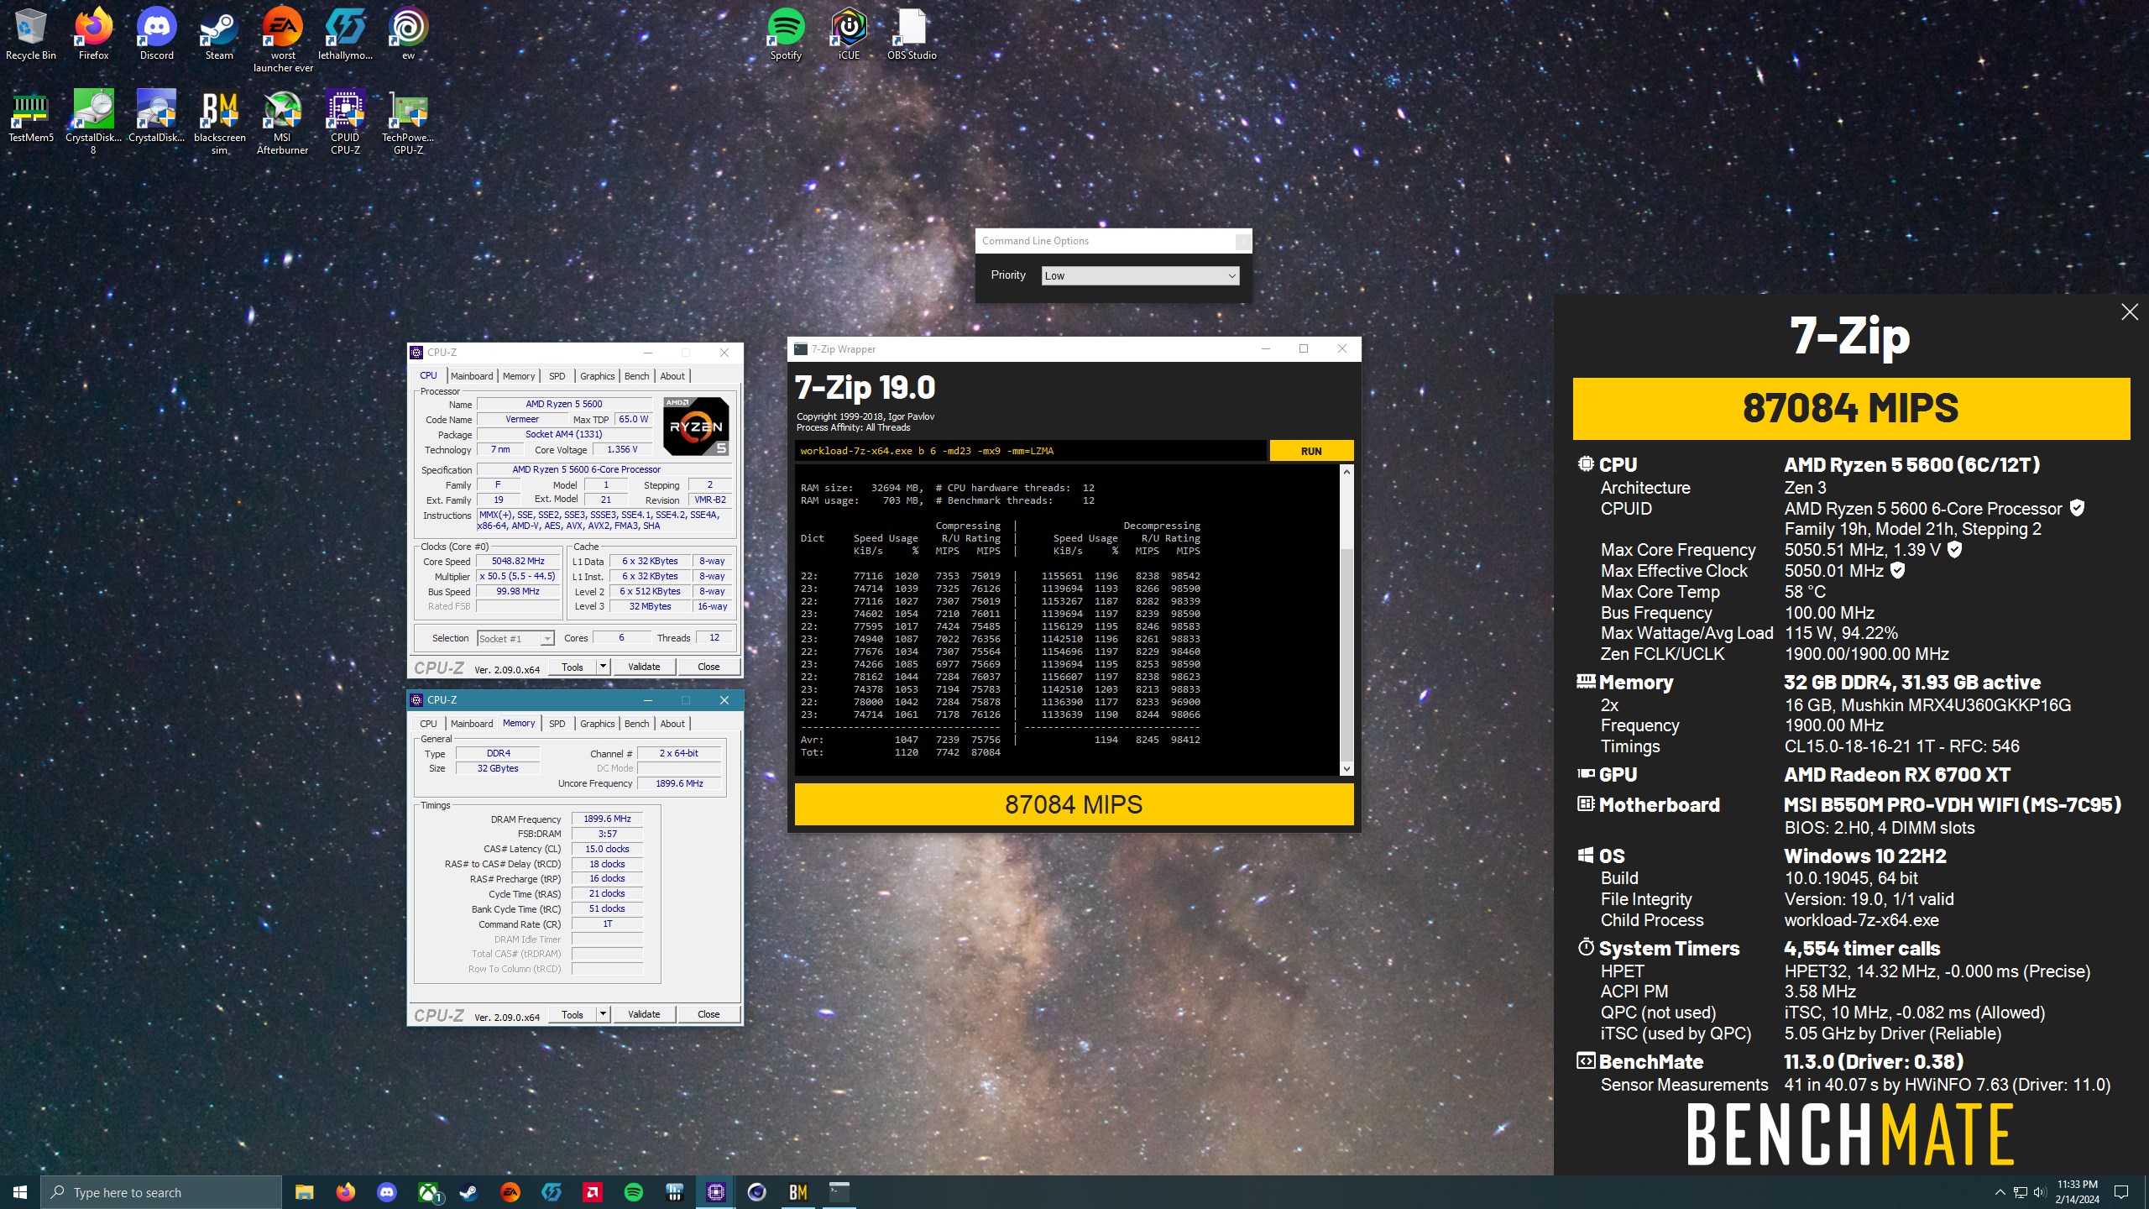Open the Discord desktop shortcut
This screenshot has width=2149, height=1209.
tap(156, 35)
